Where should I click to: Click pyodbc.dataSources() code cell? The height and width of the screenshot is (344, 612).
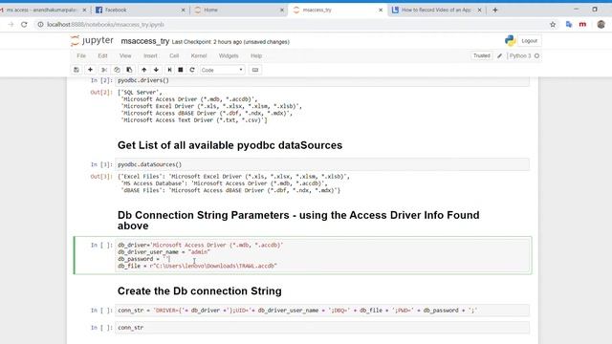pyautogui.click(x=322, y=164)
